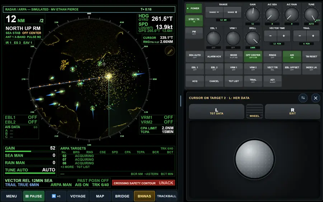Open the VOYAGE tab
323x202 pixels.
pos(78,196)
